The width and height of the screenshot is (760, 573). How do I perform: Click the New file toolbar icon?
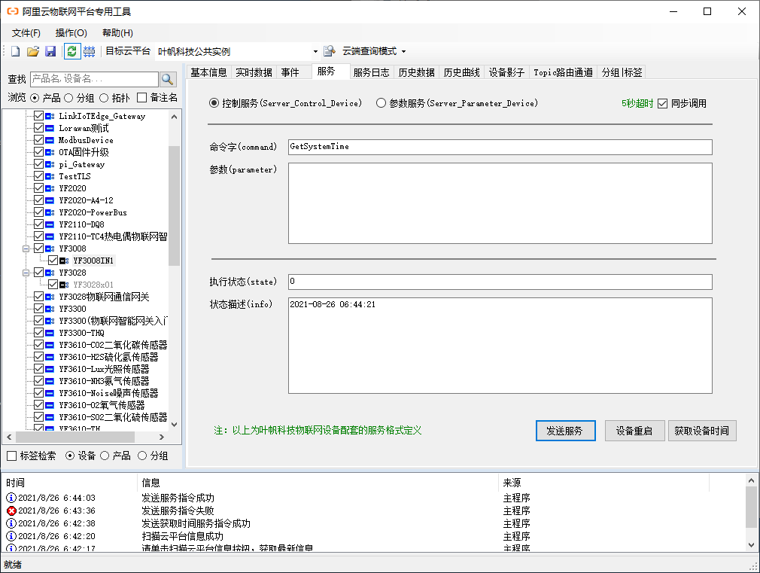[x=16, y=51]
